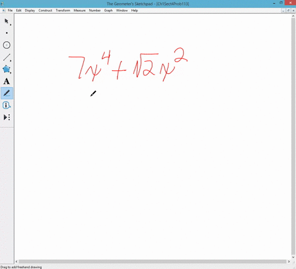Click the horizontal scrollbar right arrow
Image resolution: width=296 pixels, height=269 pixels.
pyautogui.click(x=289, y=262)
